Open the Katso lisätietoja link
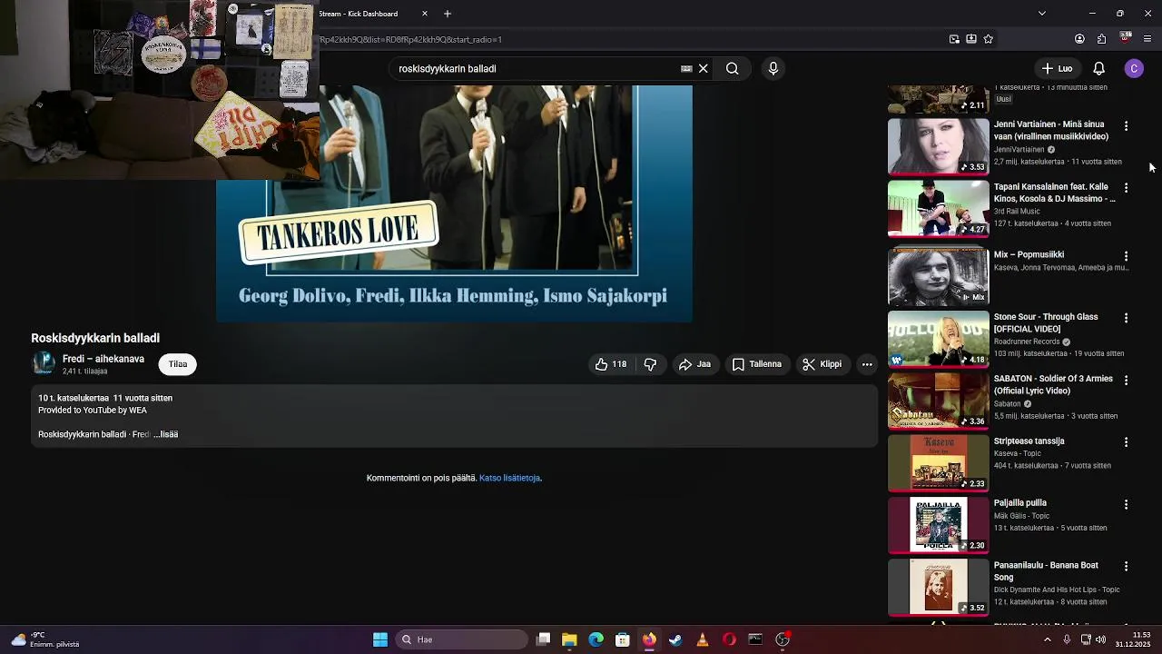Screen dimensions: 1162x654 (509, 478)
